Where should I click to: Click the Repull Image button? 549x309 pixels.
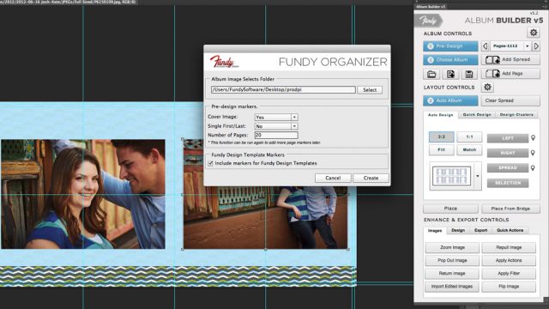(x=509, y=247)
